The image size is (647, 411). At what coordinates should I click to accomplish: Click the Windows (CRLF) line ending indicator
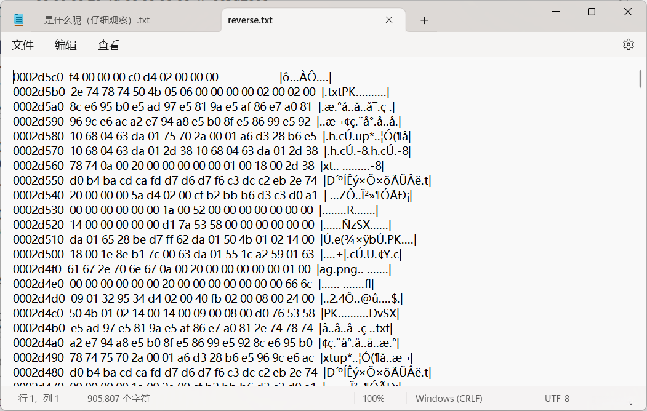449,399
